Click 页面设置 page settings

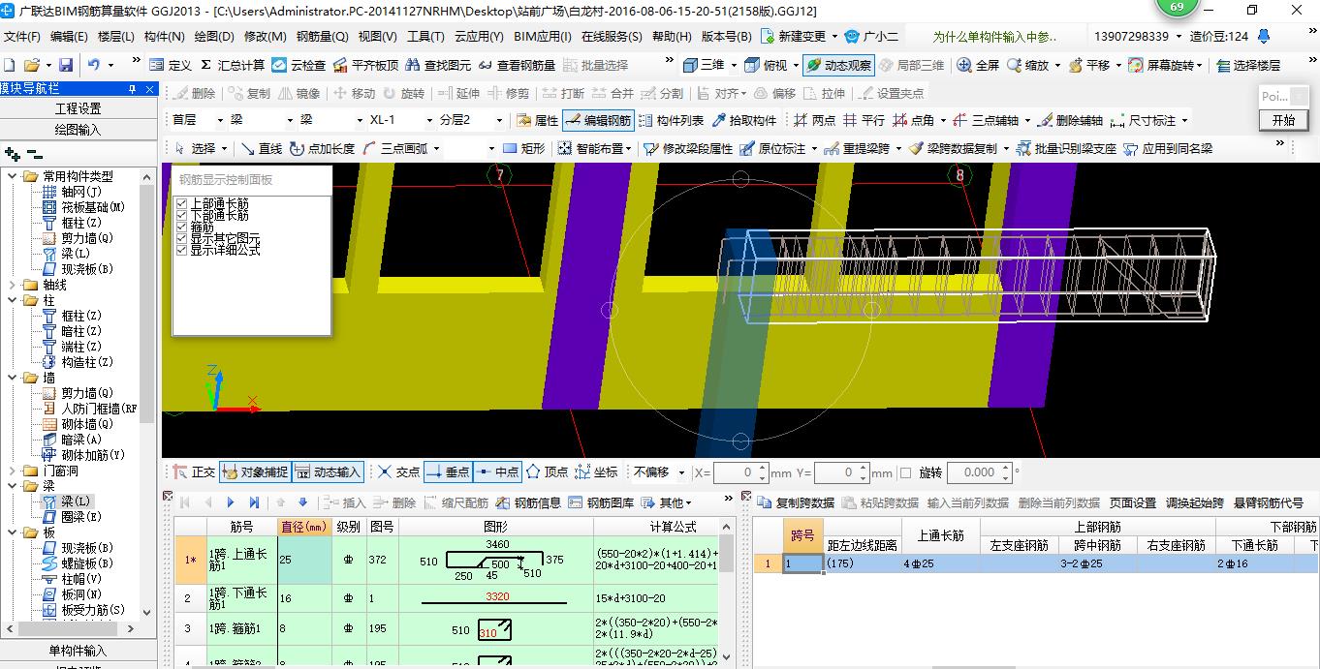coord(1133,502)
